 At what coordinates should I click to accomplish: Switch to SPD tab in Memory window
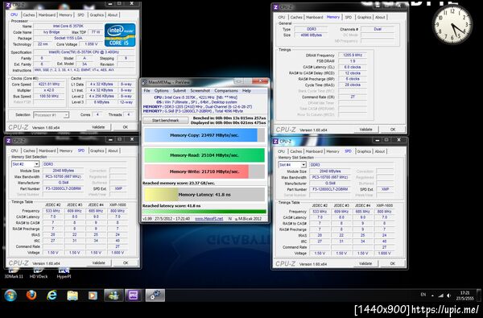click(349, 17)
